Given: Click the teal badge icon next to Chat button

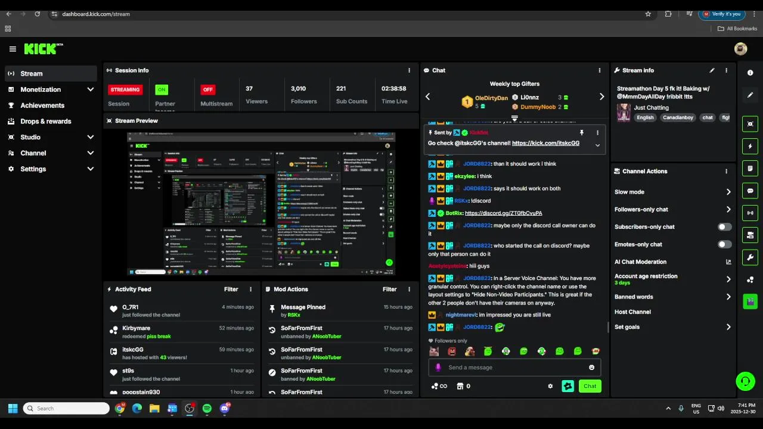Looking at the screenshot, I should [x=568, y=386].
